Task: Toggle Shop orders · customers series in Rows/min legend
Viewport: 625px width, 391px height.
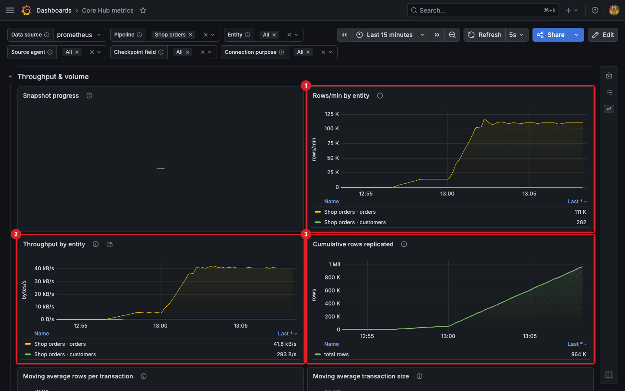Action: click(355, 222)
